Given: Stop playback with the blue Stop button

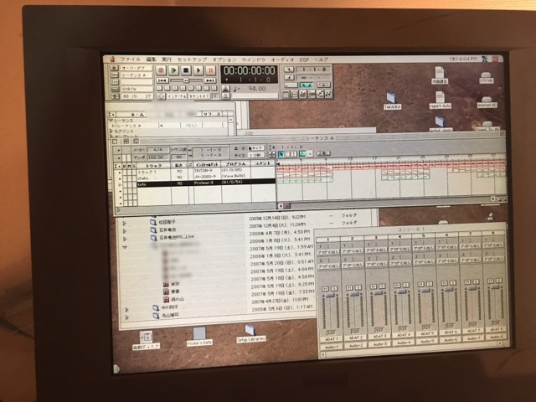Looking at the screenshot, I should [186, 70].
